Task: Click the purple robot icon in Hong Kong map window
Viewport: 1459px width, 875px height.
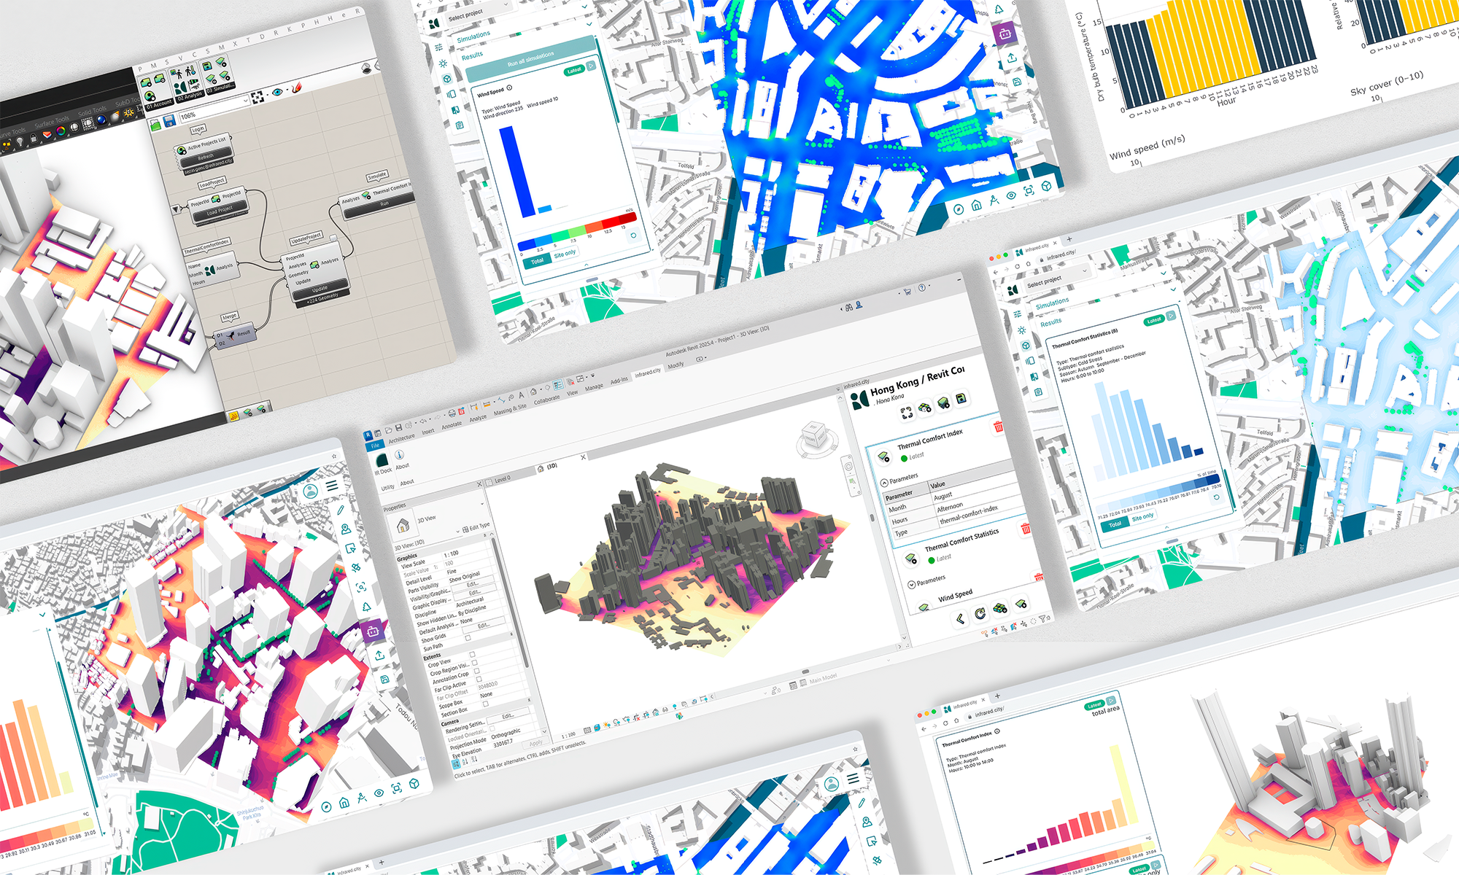Action: pyautogui.click(x=373, y=631)
